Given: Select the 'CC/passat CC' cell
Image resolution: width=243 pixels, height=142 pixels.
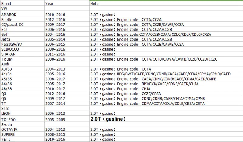Looking at the screenshot, I should (x=22, y=25).
